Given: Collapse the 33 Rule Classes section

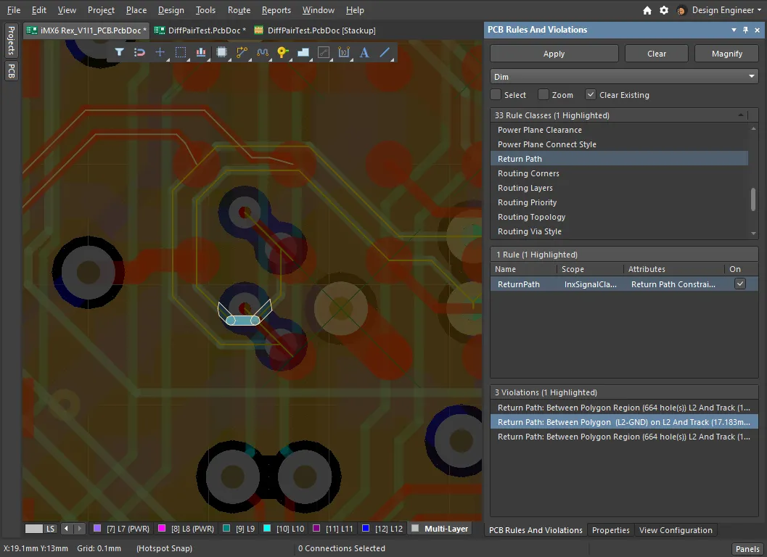Looking at the screenshot, I should click(741, 115).
